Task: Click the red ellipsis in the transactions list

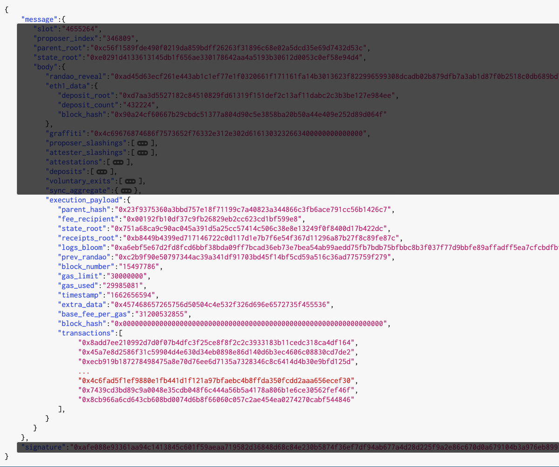Action: 84,371
